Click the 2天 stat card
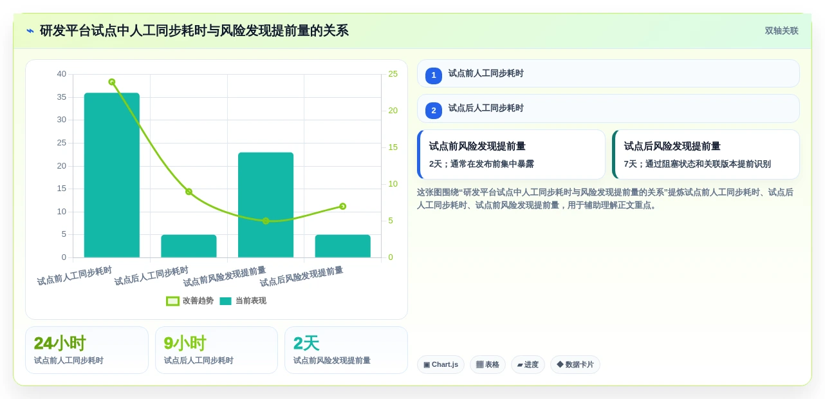This screenshot has width=825, height=399. 346,350
